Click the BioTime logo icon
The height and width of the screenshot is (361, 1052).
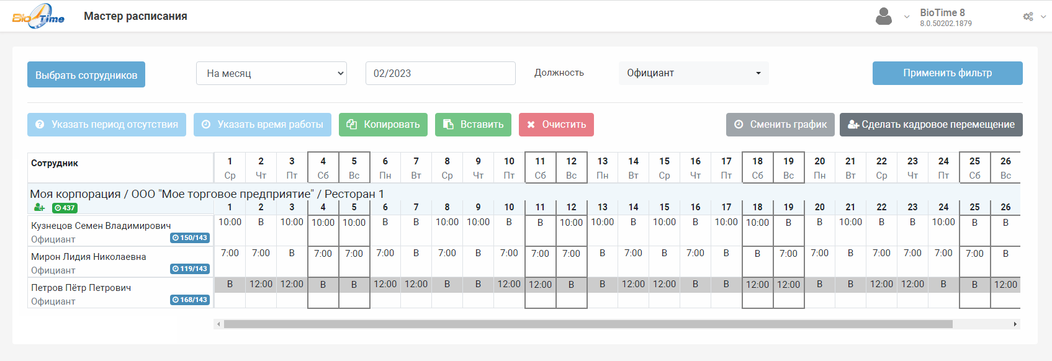[38, 16]
